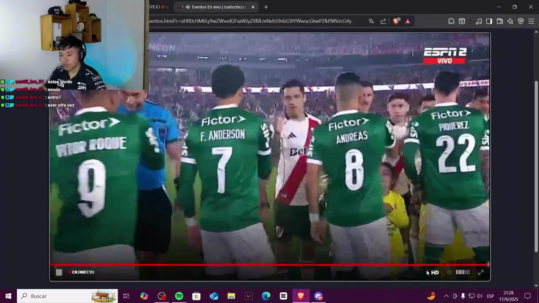The width and height of the screenshot is (539, 303).
Task: Open a new browser tab with plus button
Action: tap(266, 7)
